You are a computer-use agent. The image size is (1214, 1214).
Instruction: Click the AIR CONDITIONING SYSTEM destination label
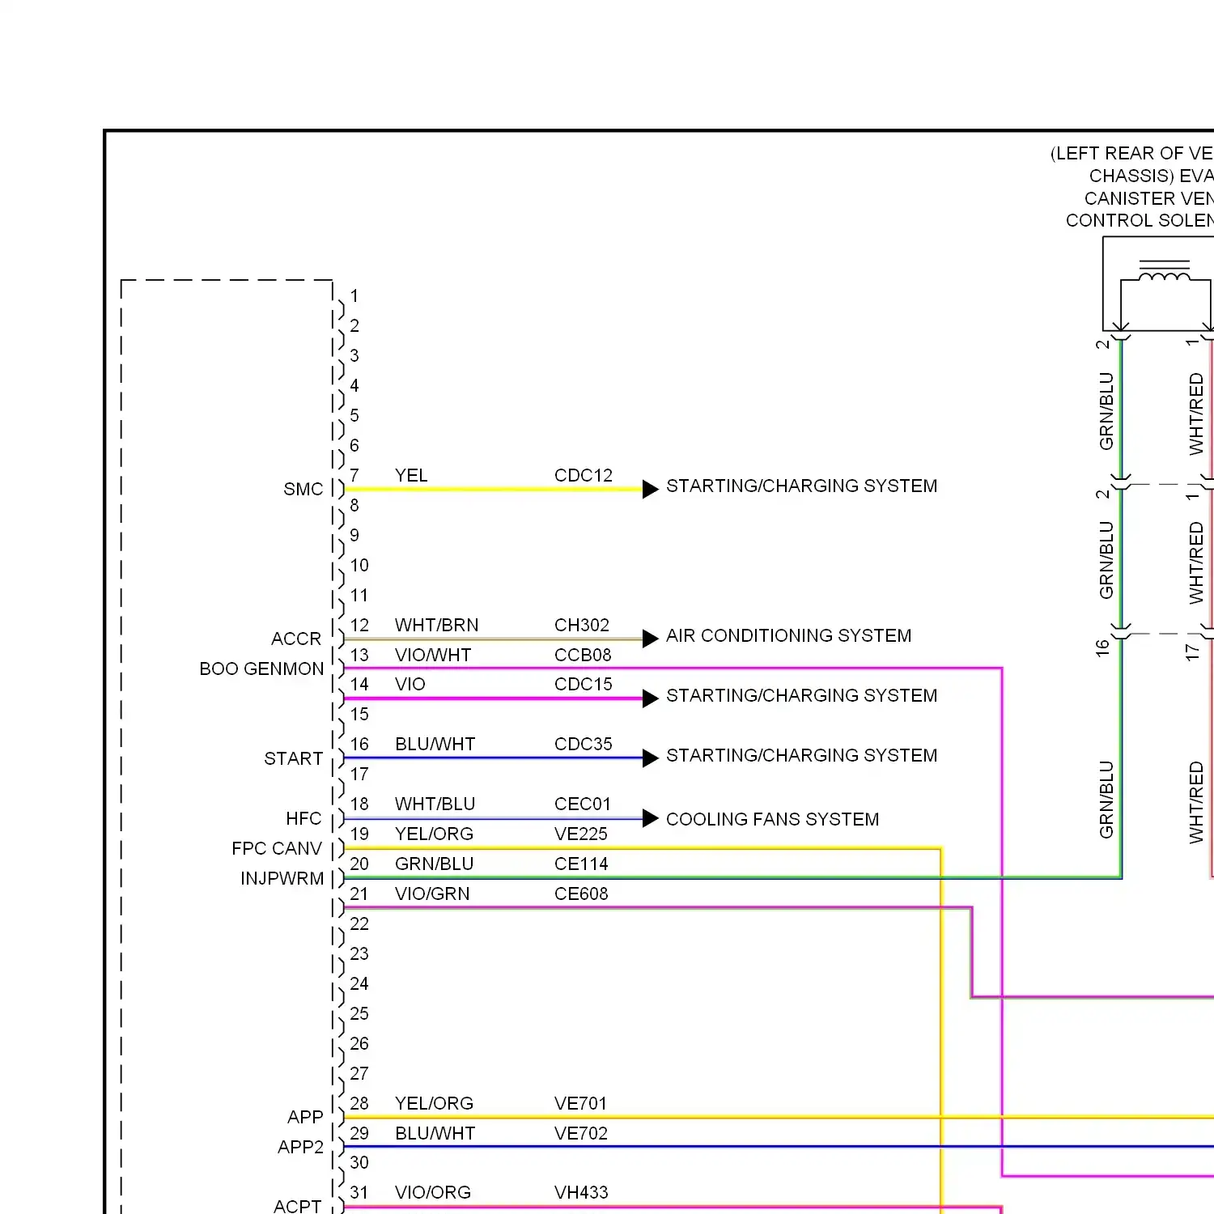788,635
